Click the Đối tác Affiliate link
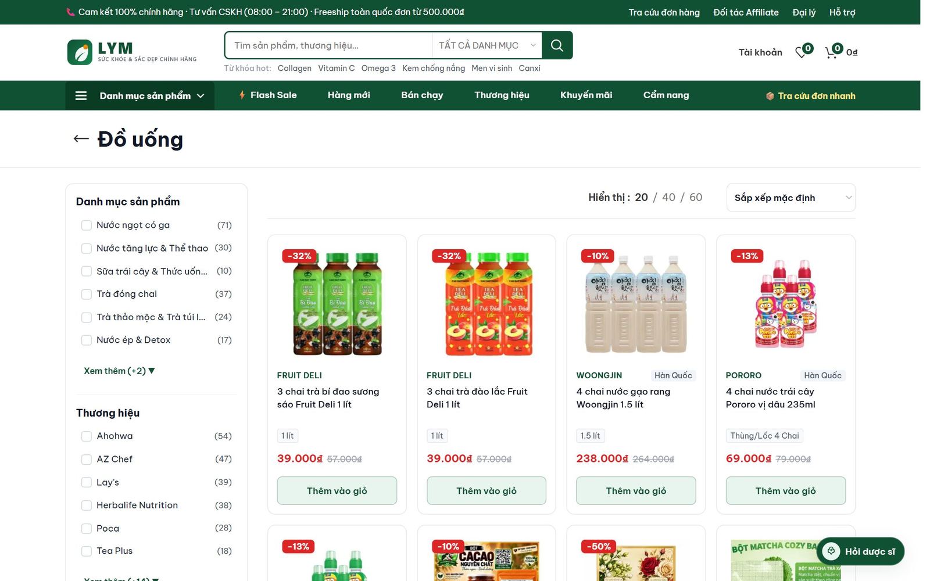The width and height of the screenshot is (930, 581). point(746,12)
